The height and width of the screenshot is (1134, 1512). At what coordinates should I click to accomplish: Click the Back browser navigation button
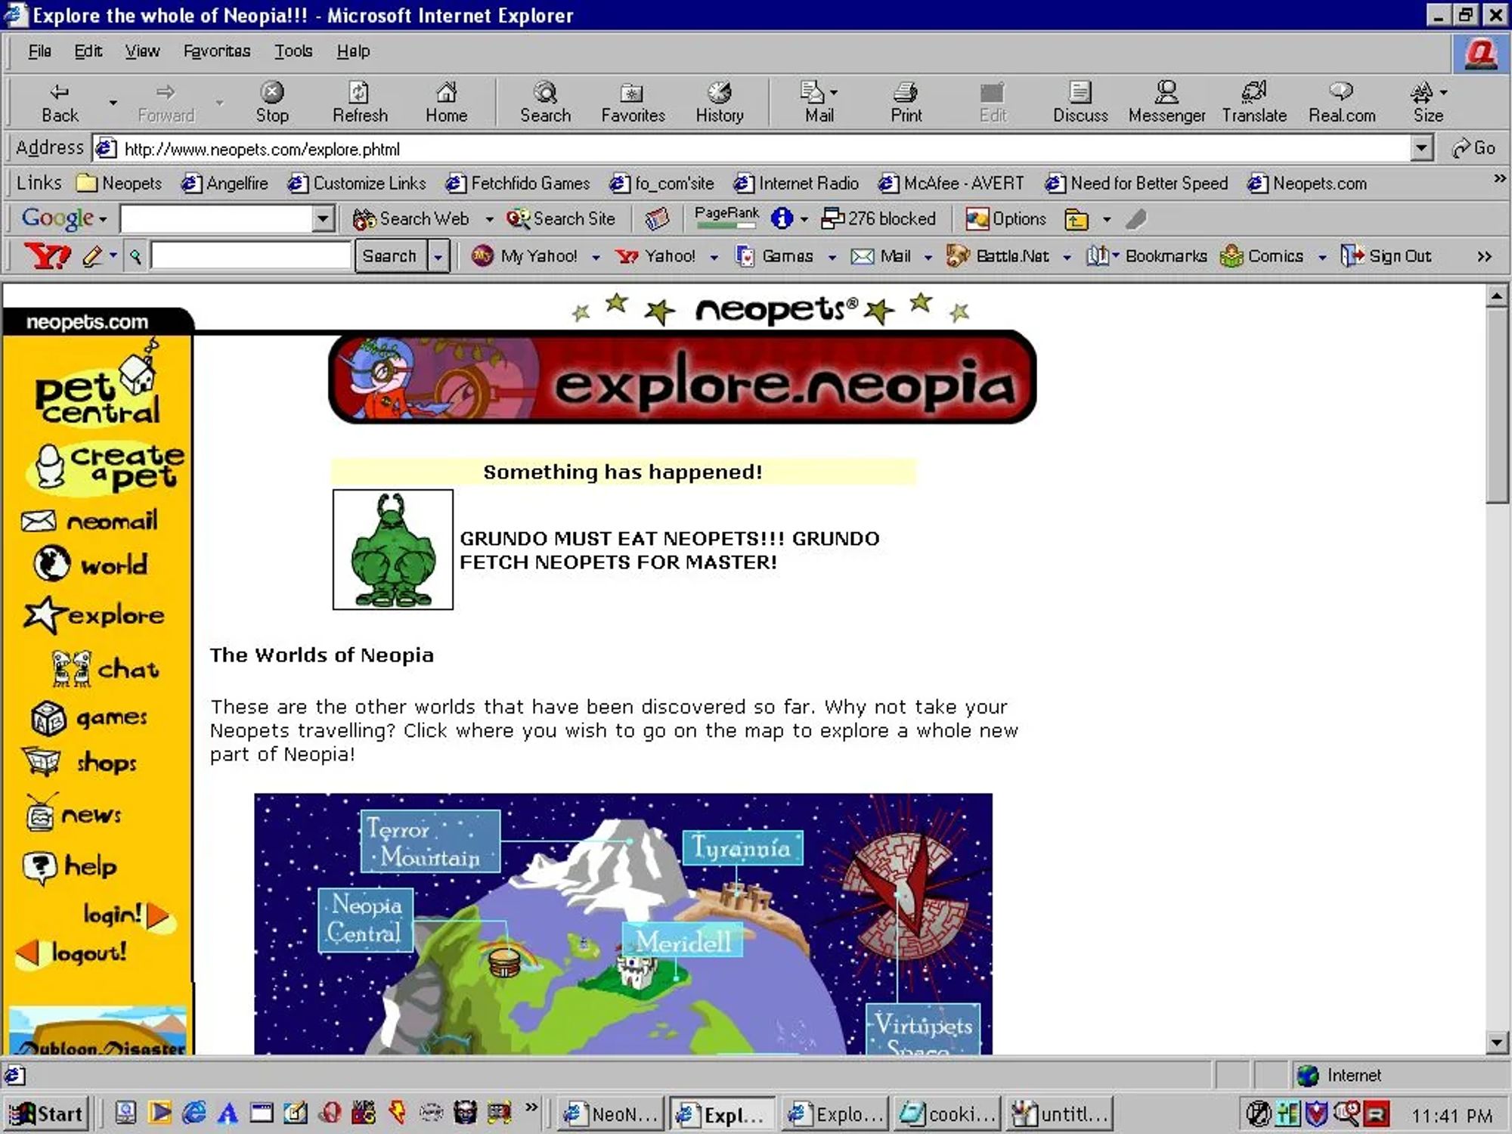point(60,100)
